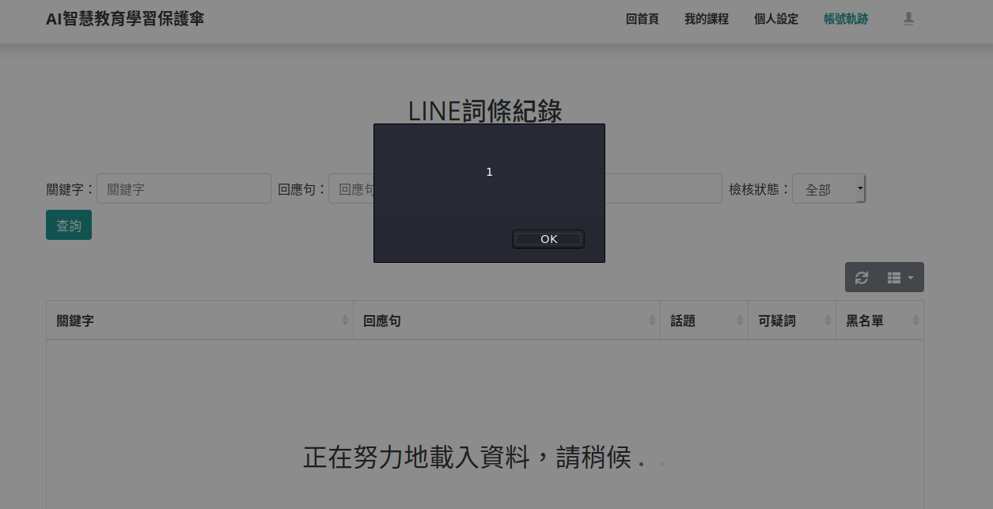
Task: Click OK in the alert dialog
Action: coord(548,239)
